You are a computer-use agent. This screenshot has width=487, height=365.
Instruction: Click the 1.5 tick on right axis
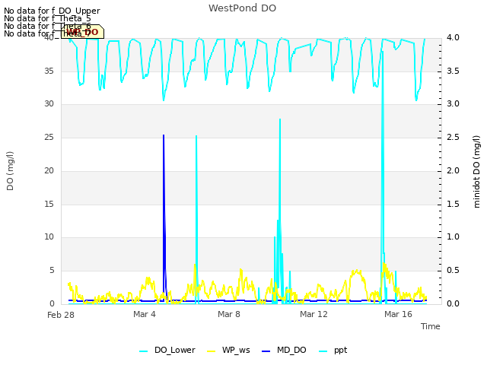453,205
